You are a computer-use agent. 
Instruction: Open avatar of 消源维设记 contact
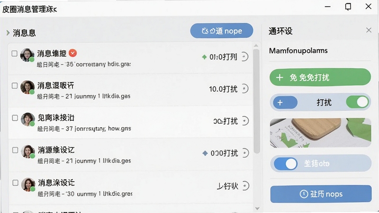[28, 151]
